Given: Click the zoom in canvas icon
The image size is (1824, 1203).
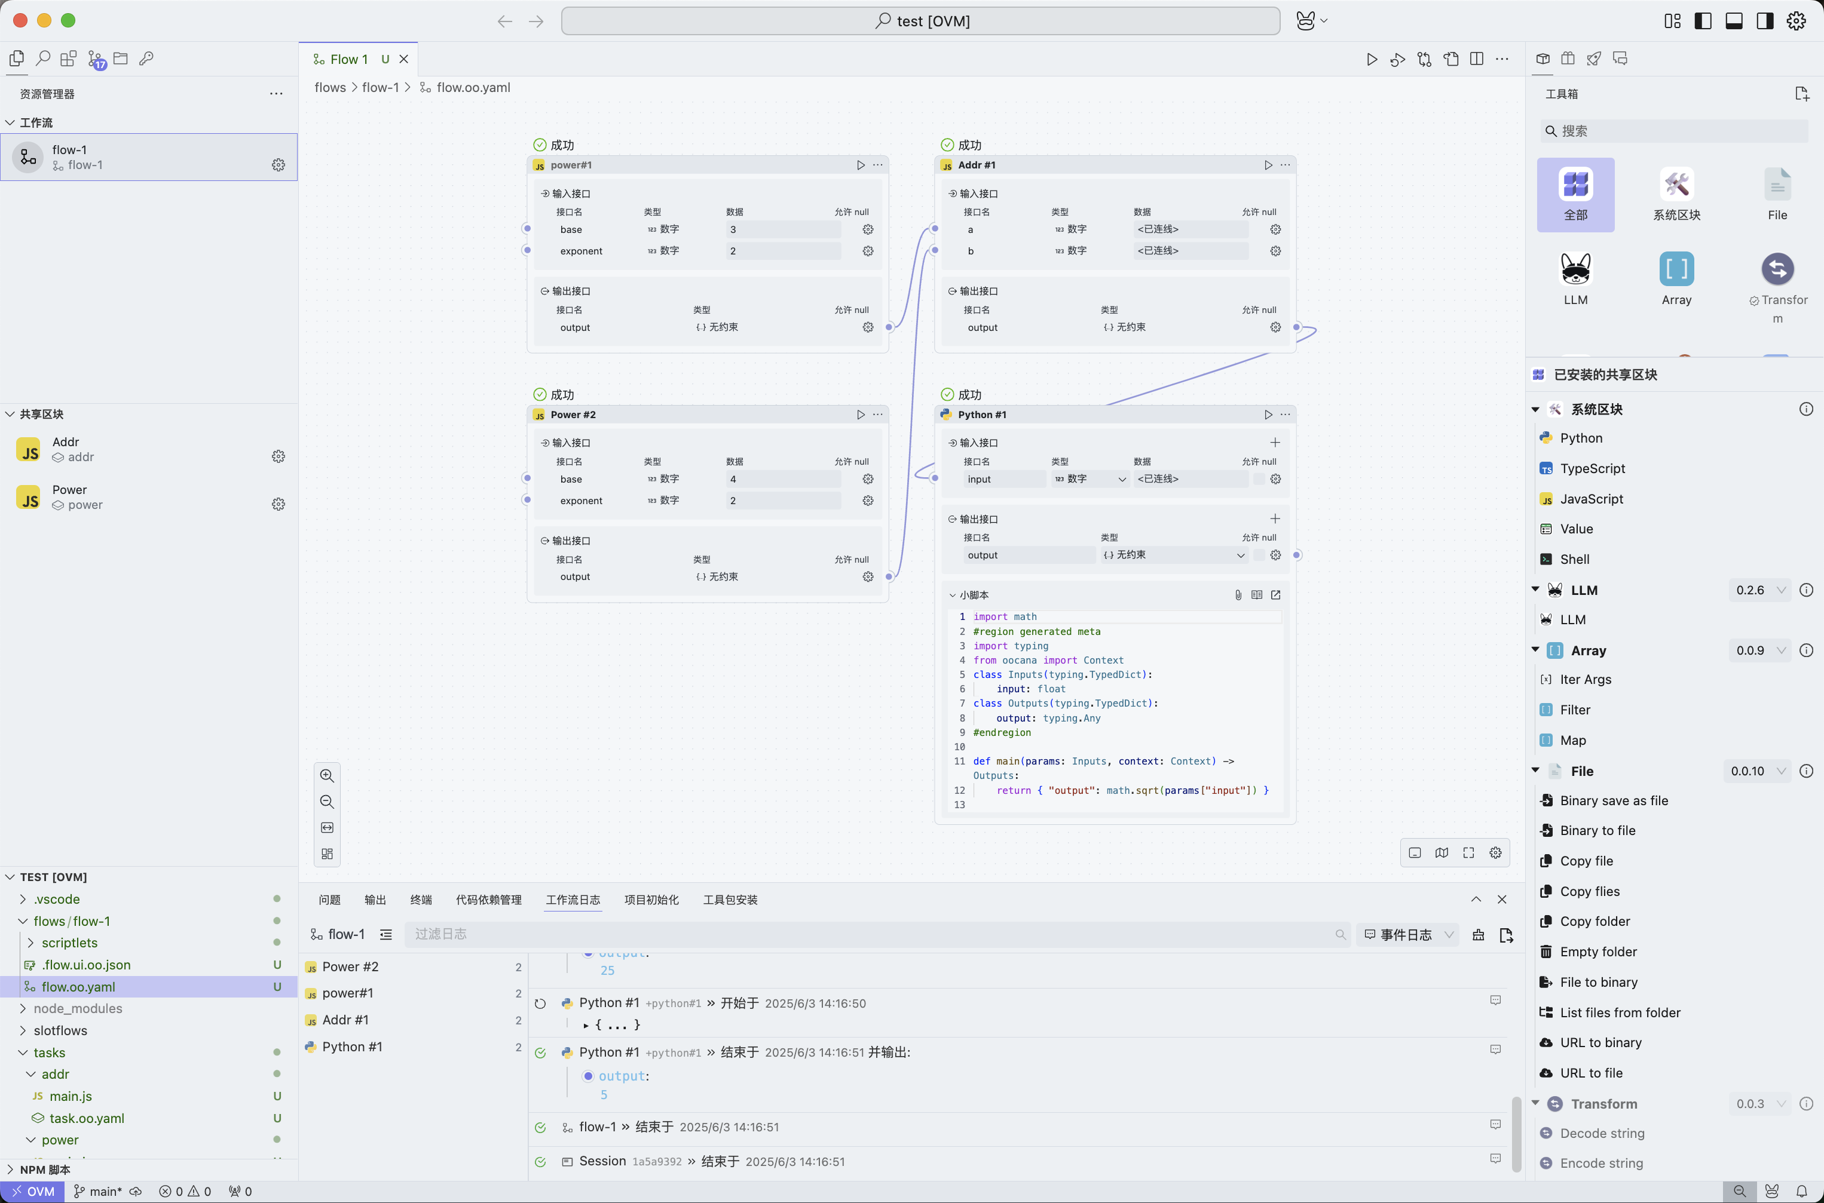Looking at the screenshot, I should (327, 776).
